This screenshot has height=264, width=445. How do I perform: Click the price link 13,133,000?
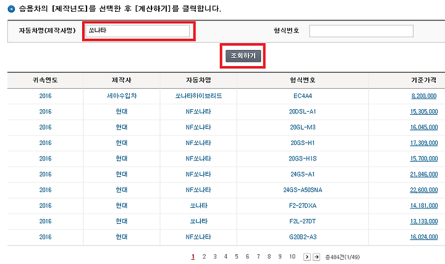(x=424, y=221)
